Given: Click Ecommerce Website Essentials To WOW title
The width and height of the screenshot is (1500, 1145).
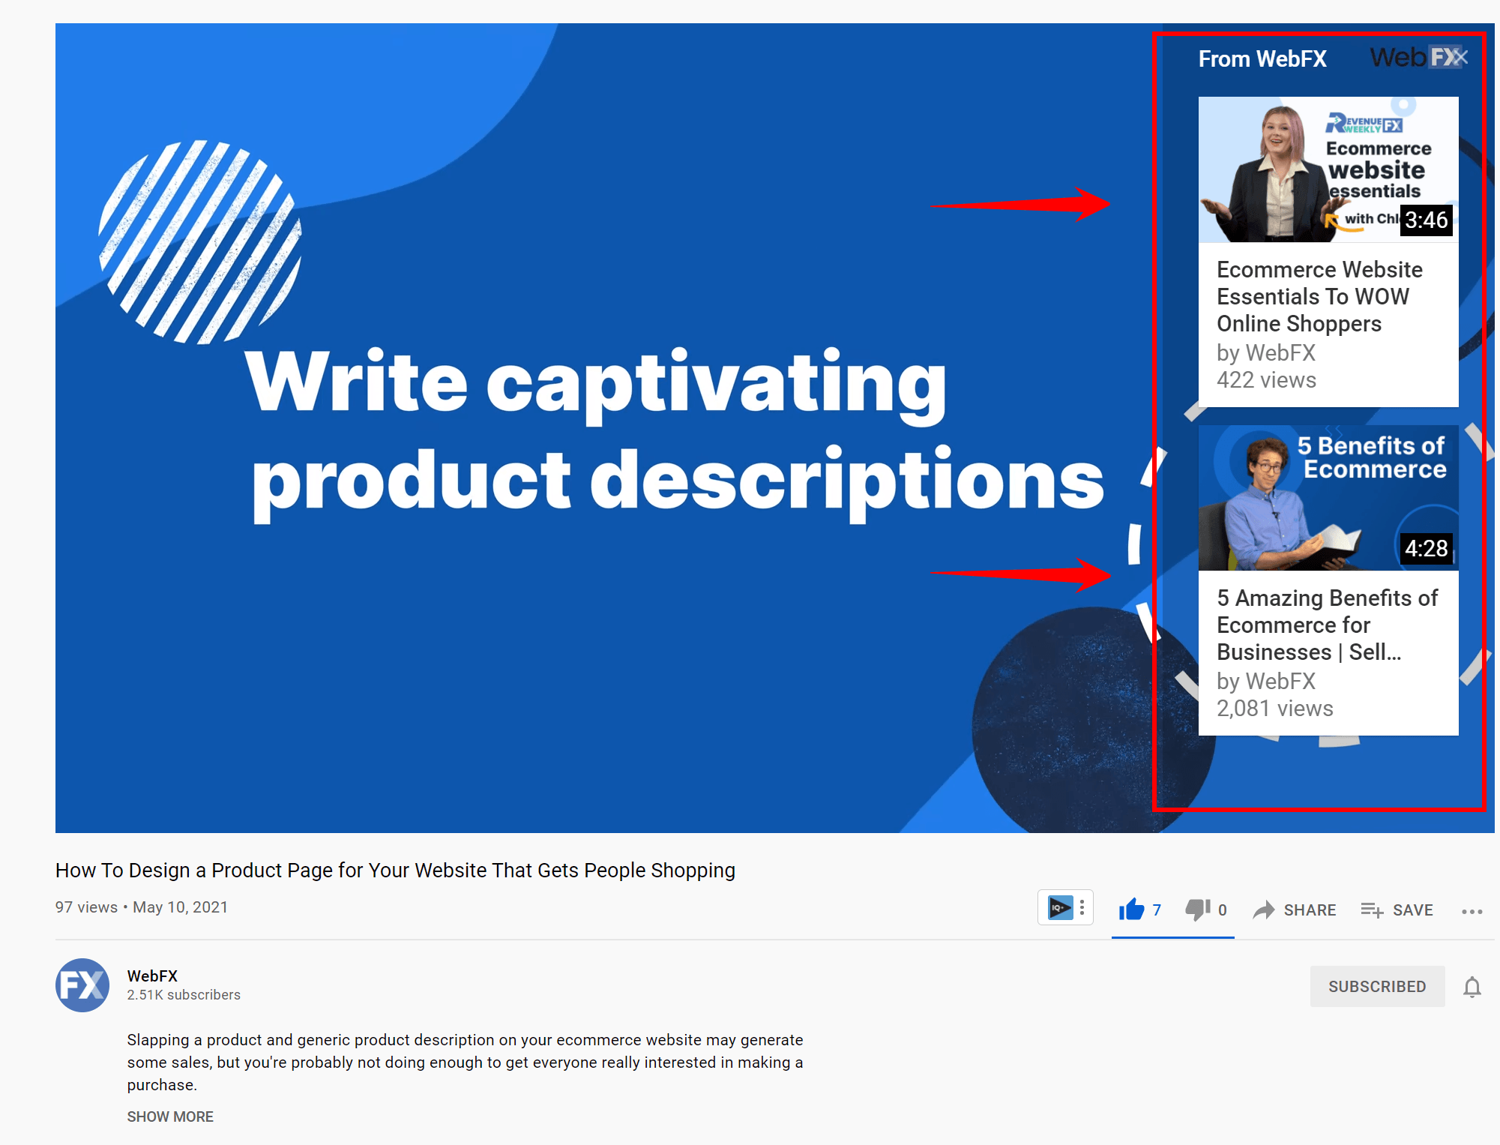Looking at the screenshot, I should click(x=1319, y=296).
